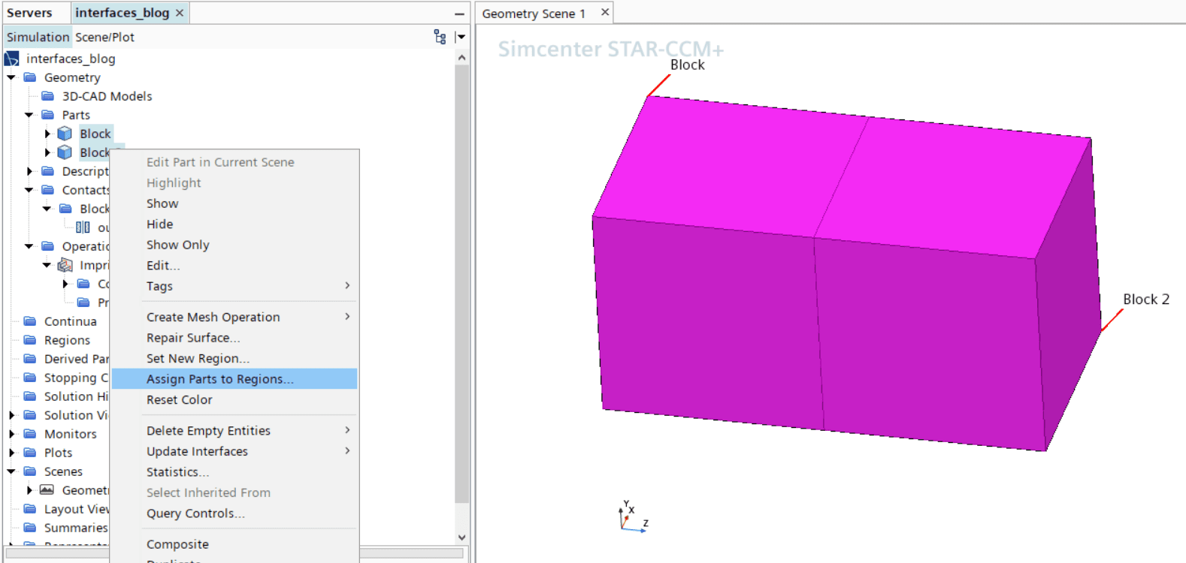This screenshot has width=1186, height=563.
Task: Select Edit... in context menu
Action: (234, 266)
